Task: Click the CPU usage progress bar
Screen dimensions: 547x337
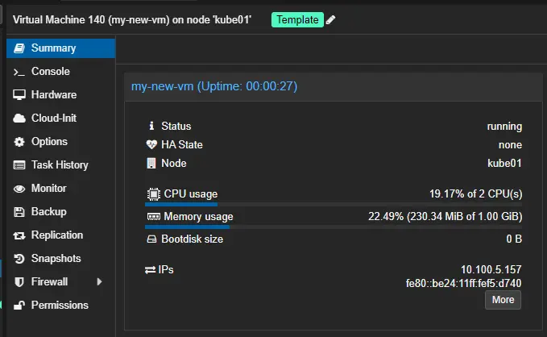Action: pos(334,205)
